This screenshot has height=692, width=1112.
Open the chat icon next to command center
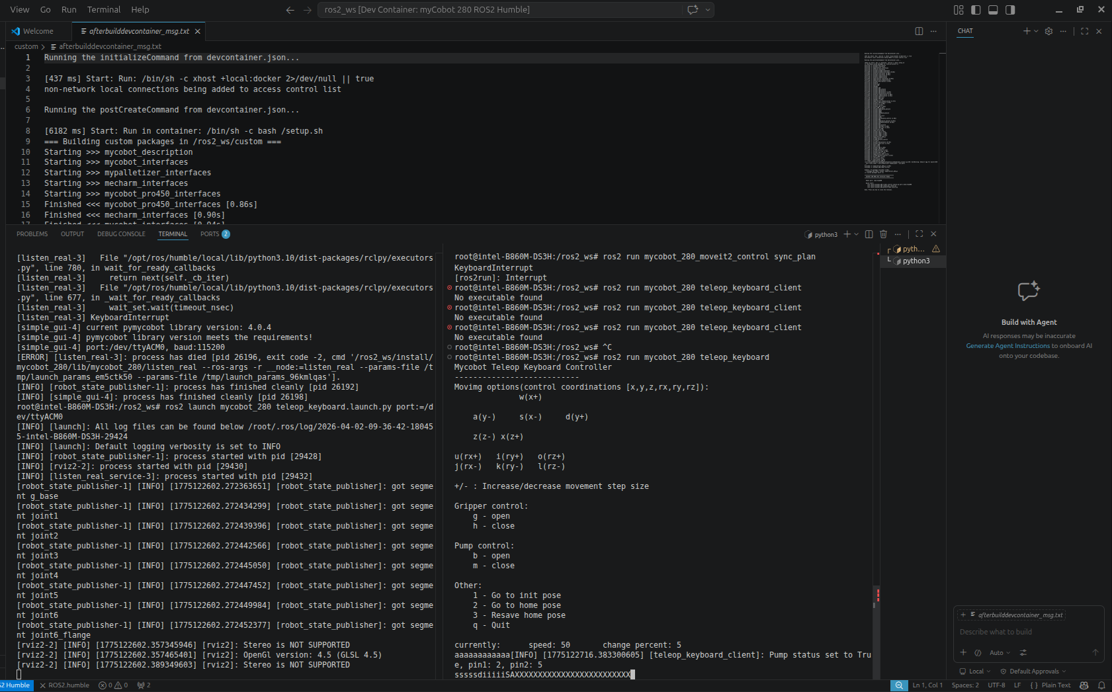(693, 10)
